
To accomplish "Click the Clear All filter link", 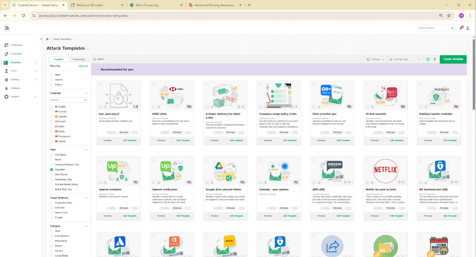I will click(x=83, y=66).
